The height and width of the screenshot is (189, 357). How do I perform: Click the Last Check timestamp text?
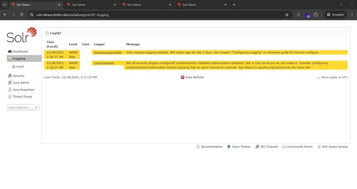pos(71,77)
